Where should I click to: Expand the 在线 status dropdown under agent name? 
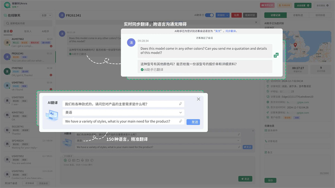tap(15, 7)
